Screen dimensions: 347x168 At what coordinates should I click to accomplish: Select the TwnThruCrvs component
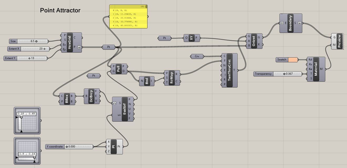(x=229, y=70)
